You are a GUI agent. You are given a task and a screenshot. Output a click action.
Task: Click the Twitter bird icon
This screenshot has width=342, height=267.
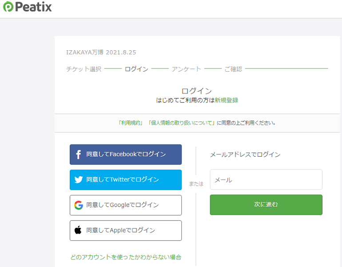click(x=79, y=180)
